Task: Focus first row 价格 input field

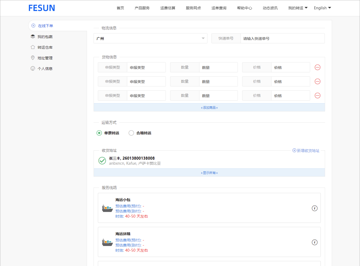Action: click(291, 67)
